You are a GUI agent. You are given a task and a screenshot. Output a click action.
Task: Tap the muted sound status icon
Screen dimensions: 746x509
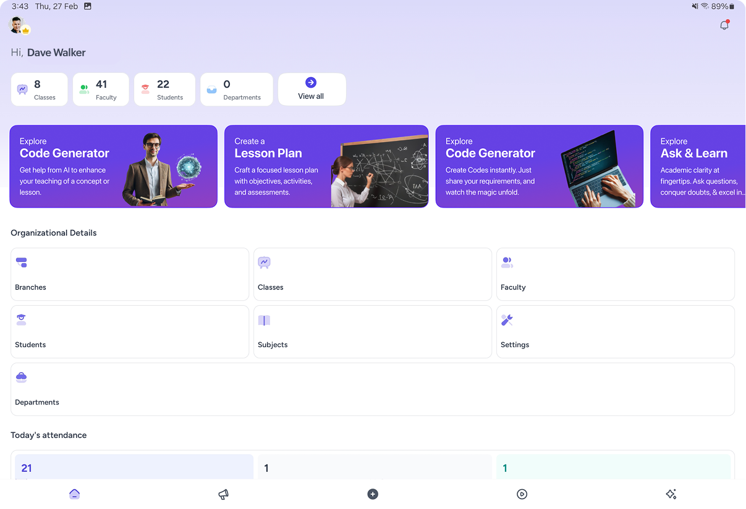point(695,6)
